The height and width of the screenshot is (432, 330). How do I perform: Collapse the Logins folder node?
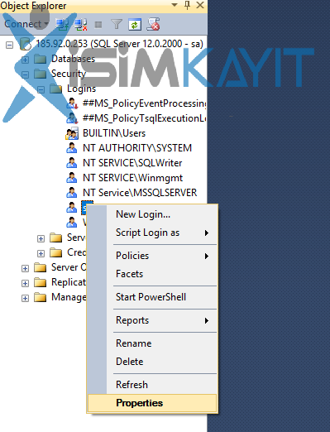tap(41, 89)
